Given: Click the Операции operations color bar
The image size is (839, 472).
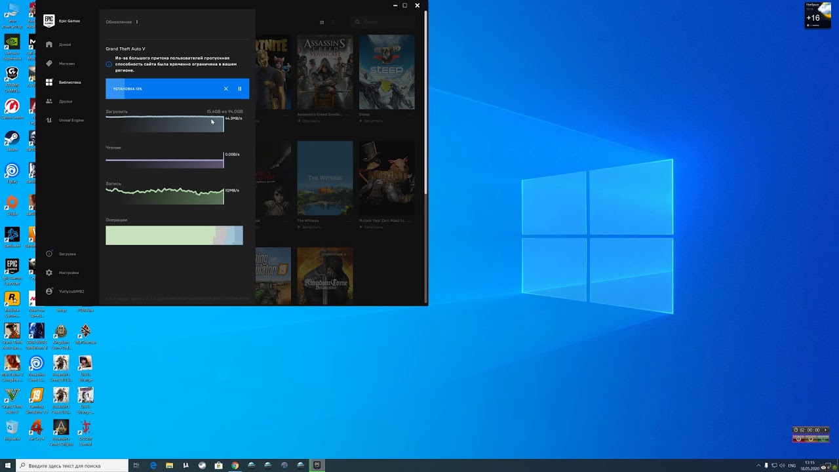Looking at the screenshot, I should click(174, 235).
